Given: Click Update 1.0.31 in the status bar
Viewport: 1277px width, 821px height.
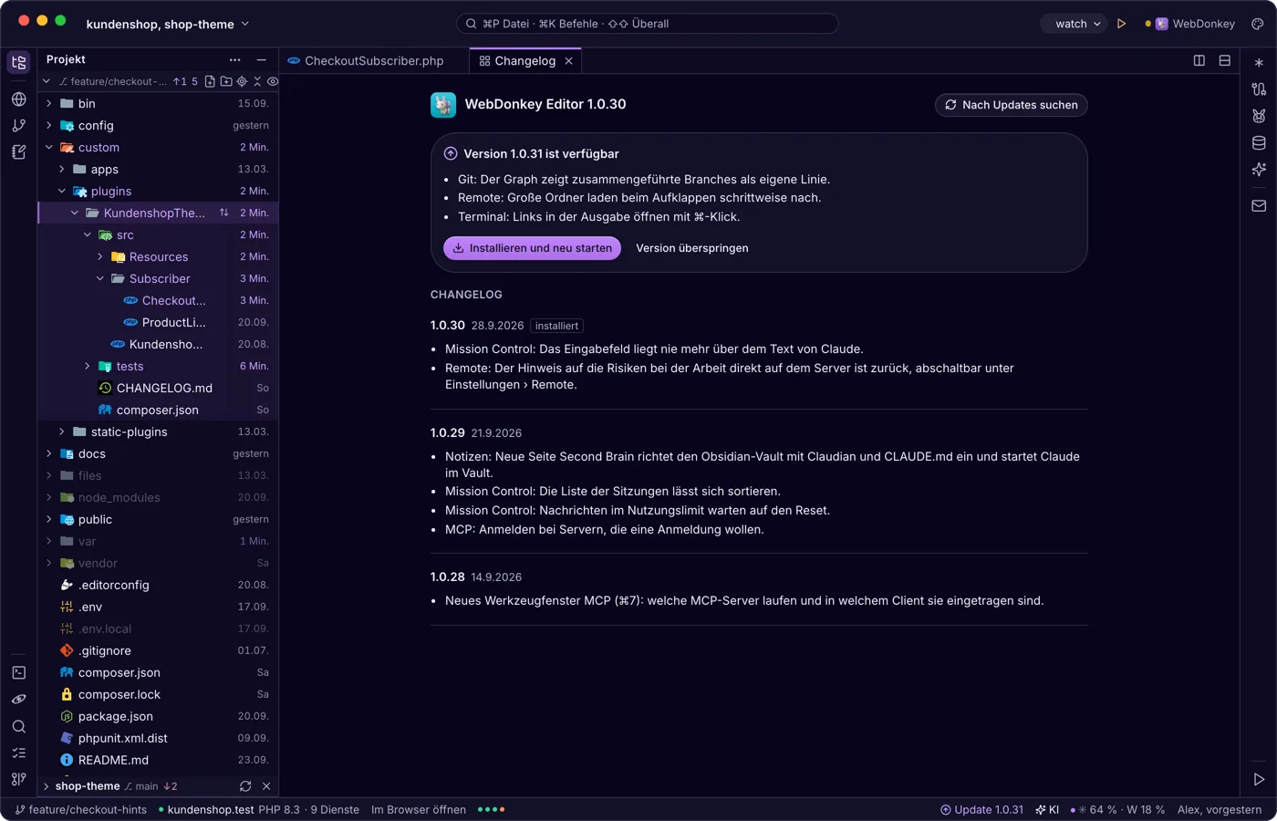Looking at the screenshot, I should [981, 810].
